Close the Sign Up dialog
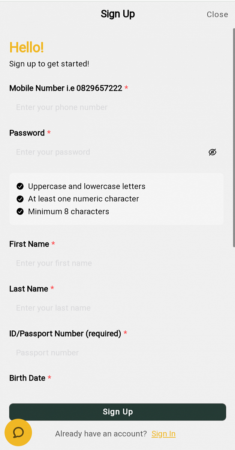This screenshot has width=235, height=450. (217, 14)
